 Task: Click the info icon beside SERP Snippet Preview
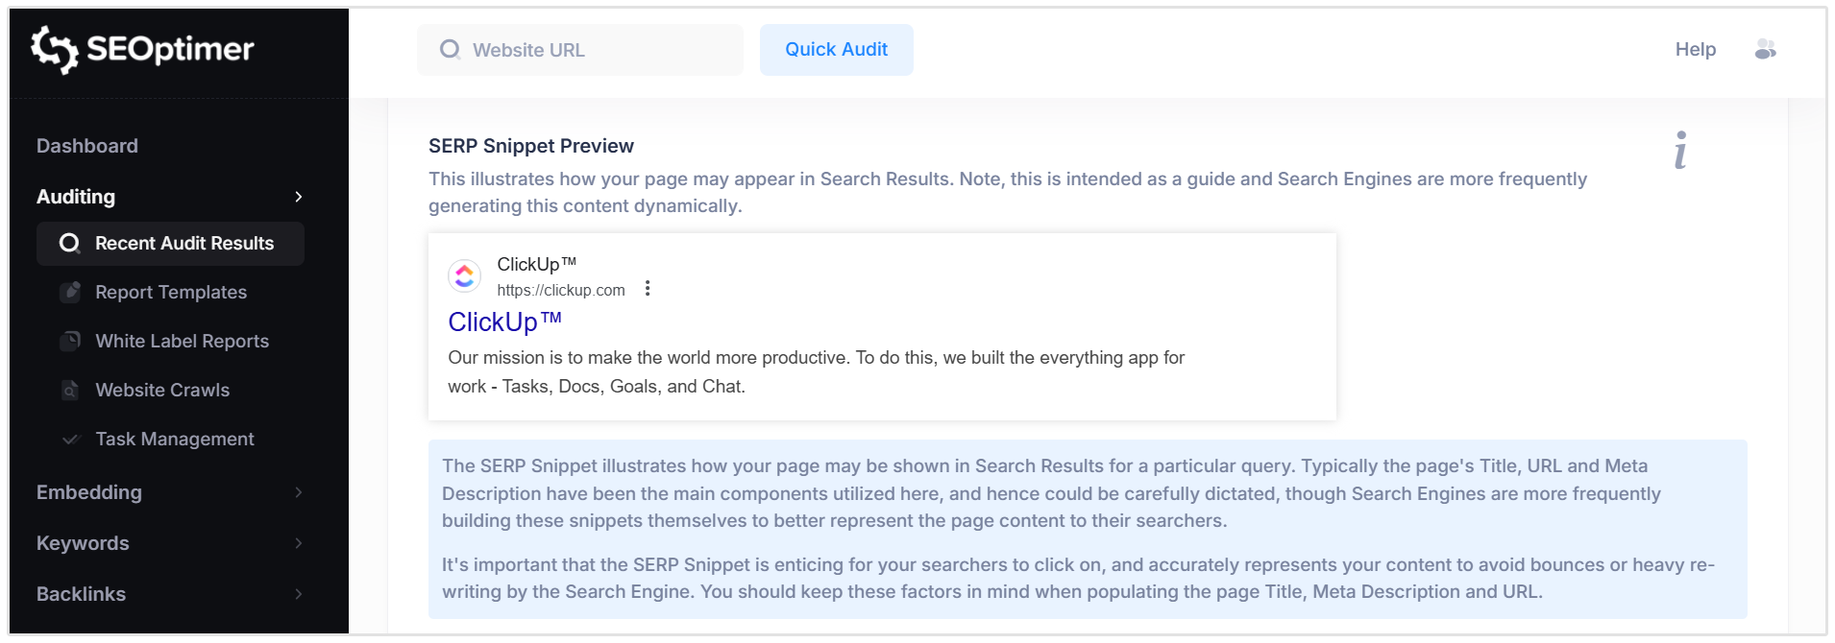(x=1679, y=150)
